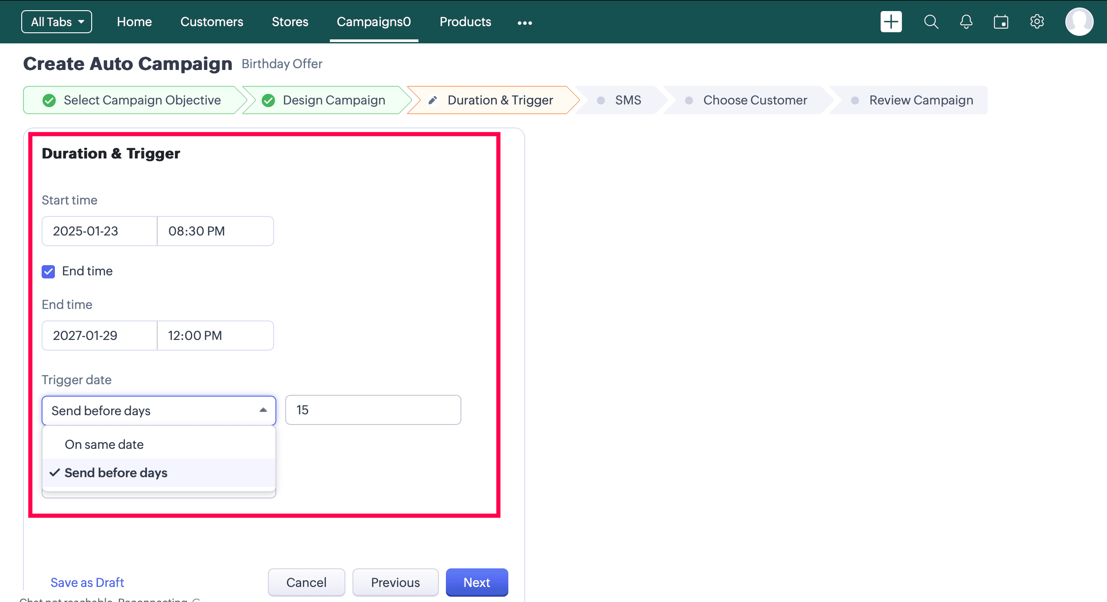
Task: Edit the end time 12:00 PM field
Action: pos(216,336)
